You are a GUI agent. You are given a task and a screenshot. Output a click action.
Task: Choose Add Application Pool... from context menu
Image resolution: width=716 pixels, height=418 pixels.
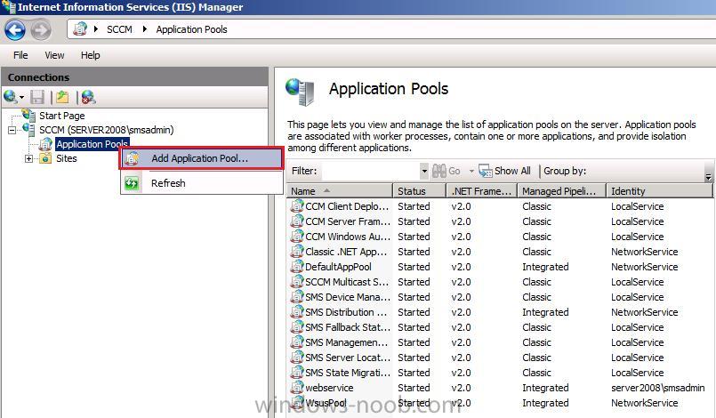tap(201, 158)
